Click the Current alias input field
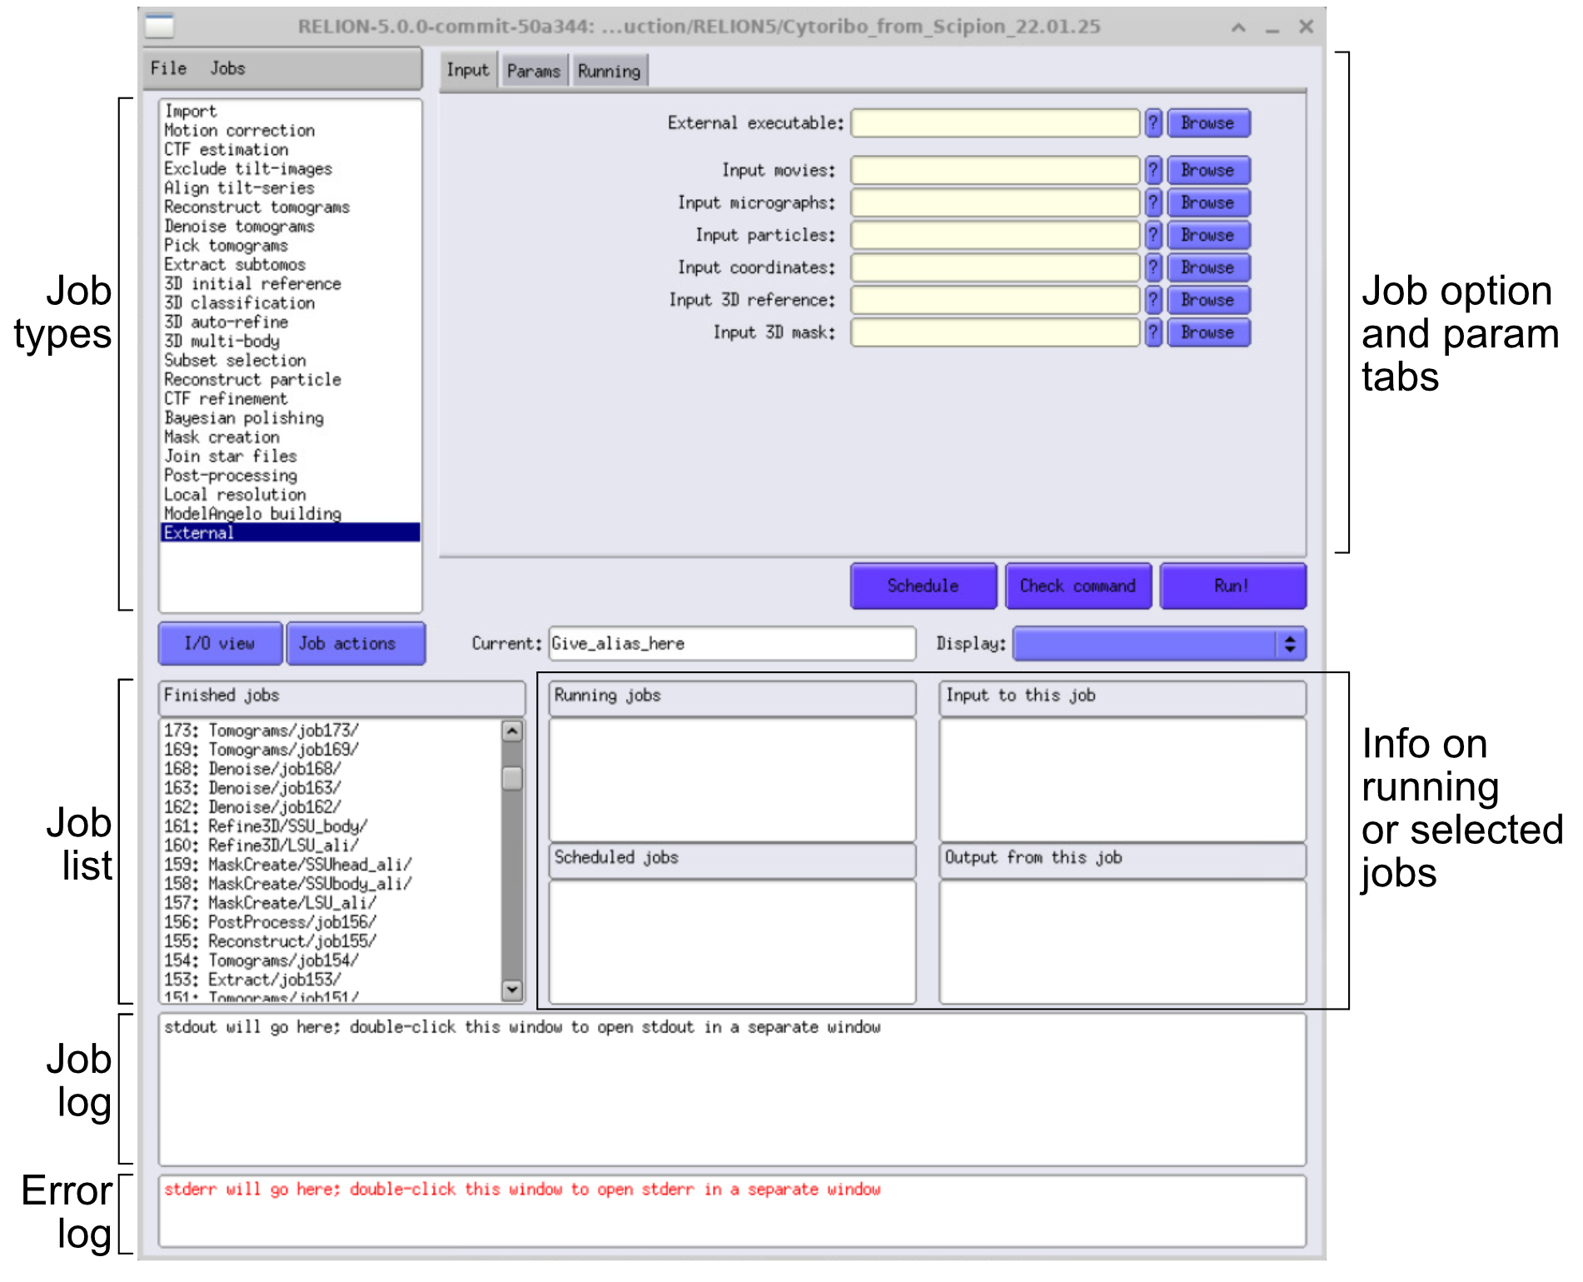The image size is (1583, 1282). (732, 644)
